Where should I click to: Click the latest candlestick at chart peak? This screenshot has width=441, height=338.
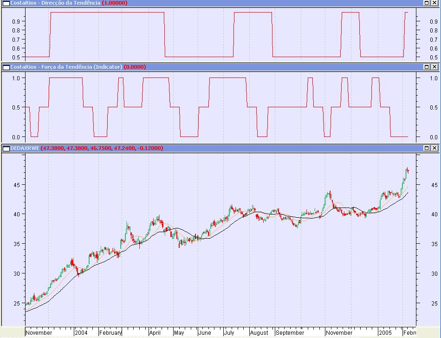point(407,170)
